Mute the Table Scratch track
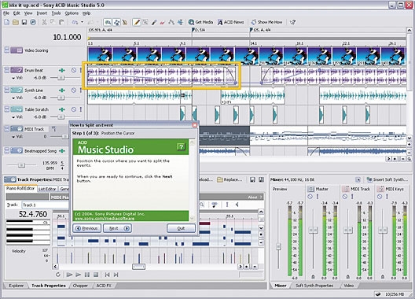The image size is (415, 299). click(x=74, y=109)
